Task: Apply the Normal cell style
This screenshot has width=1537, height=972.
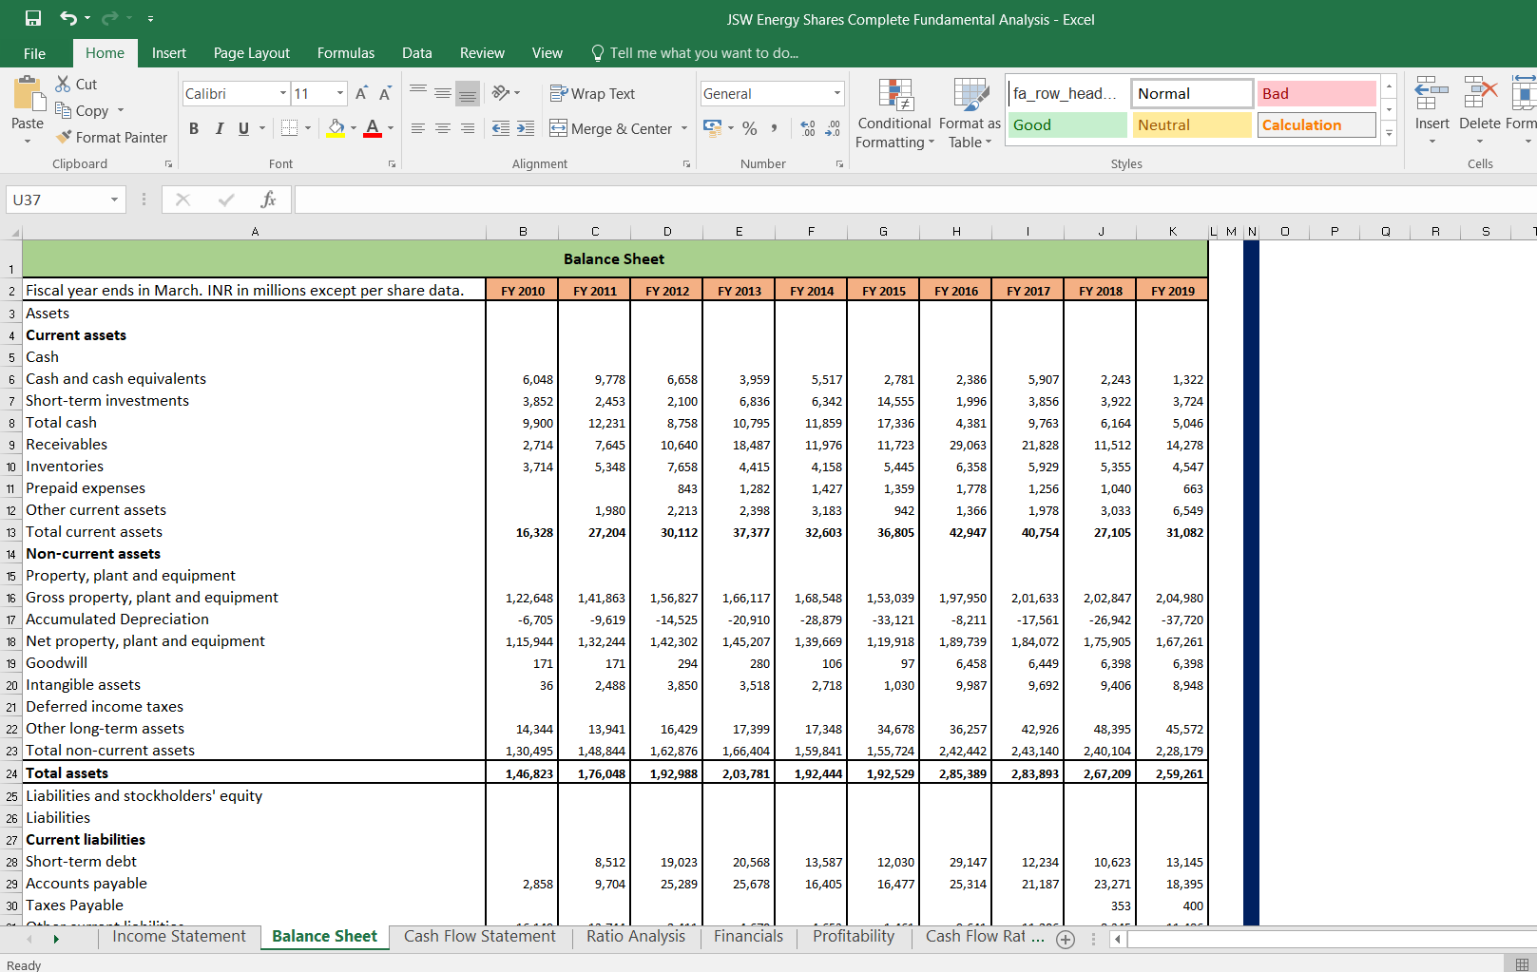Action: click(x=1192, y=93)
